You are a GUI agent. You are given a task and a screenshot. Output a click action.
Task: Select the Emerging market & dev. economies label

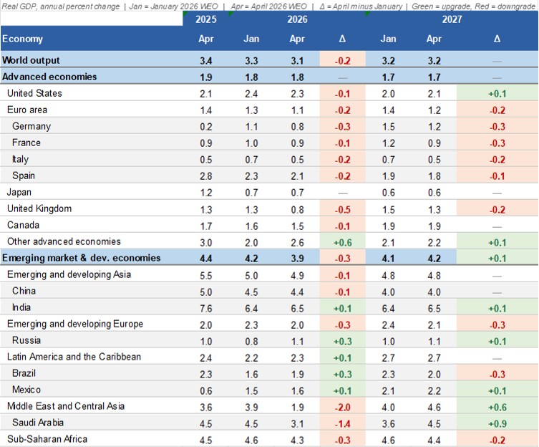coord(82,258)
